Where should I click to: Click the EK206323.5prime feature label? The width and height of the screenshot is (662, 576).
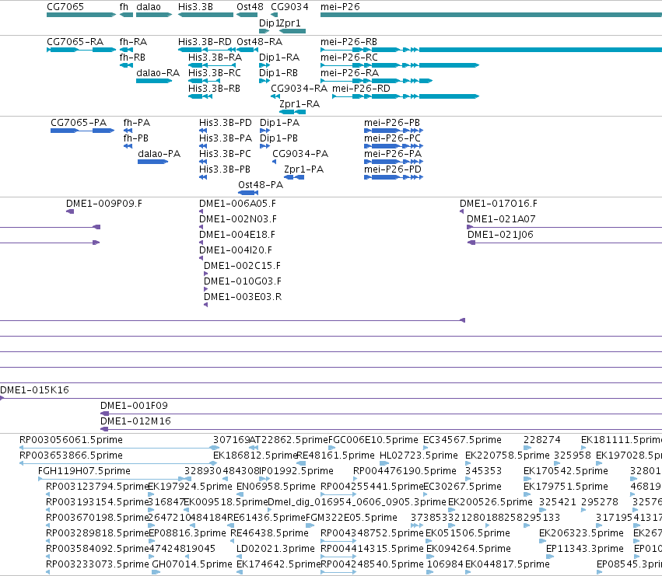click(581, 533)
